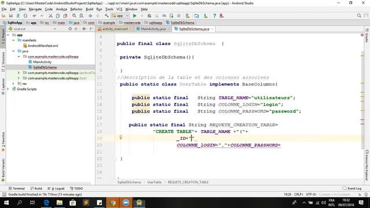370x208 pixels.
Task: Click the Find magnifier icon
Action: point(74,16)
